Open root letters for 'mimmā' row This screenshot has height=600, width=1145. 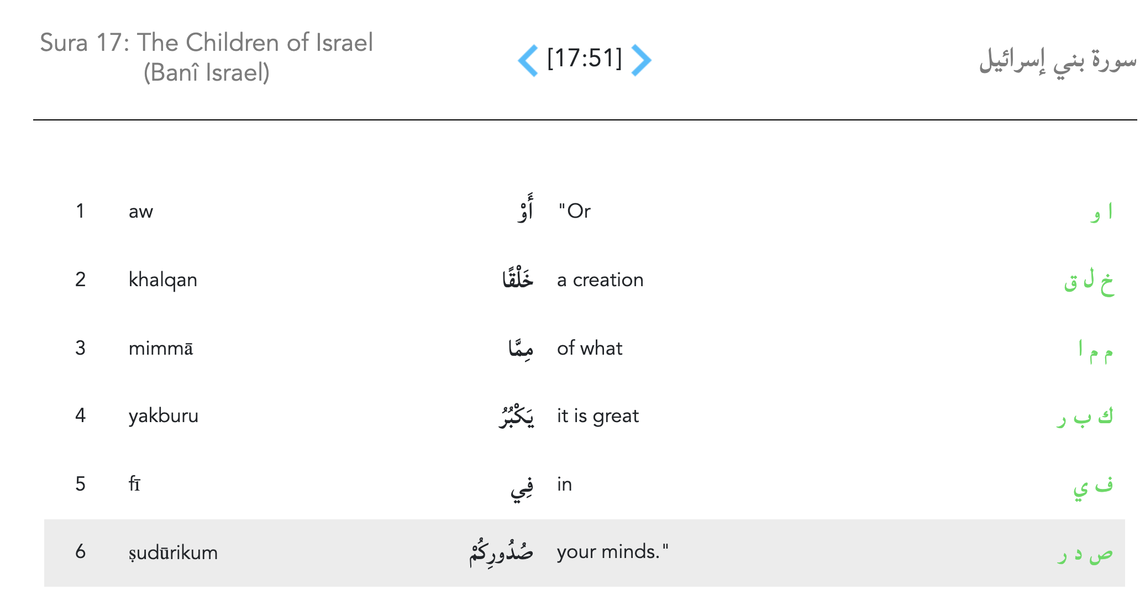coord(1095,350)
